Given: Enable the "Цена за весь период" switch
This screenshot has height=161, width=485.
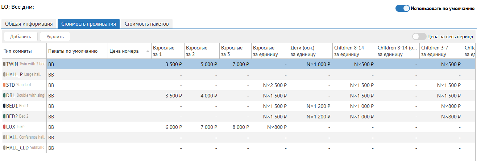Looking at the screenshot, I should (x=419, y=36).
